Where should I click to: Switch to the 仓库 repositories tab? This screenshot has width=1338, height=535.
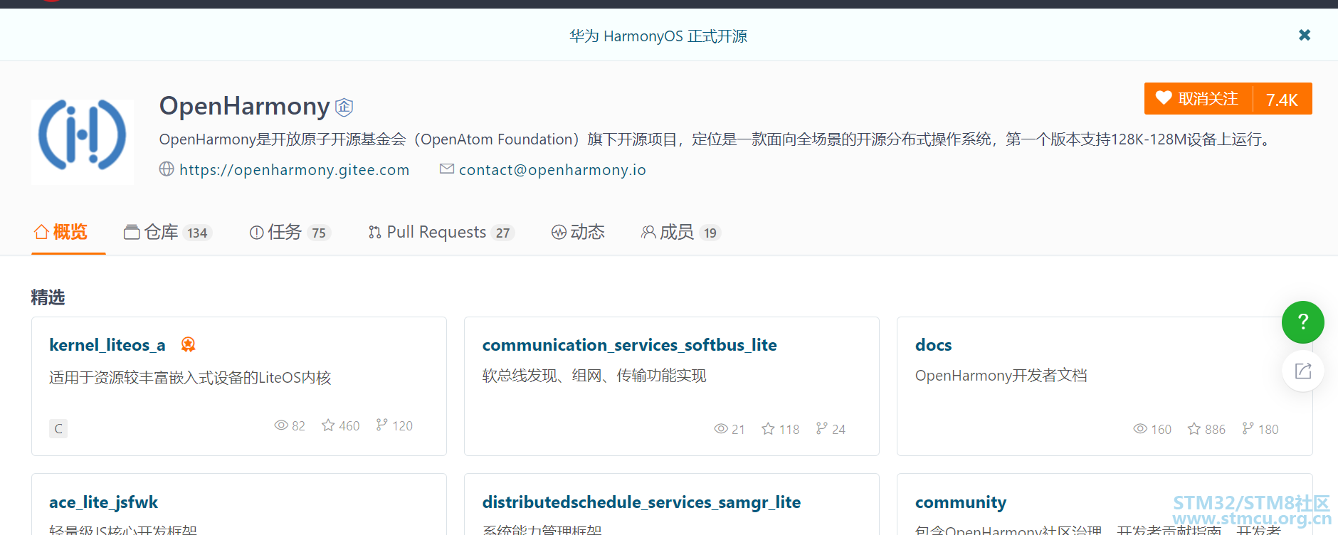pyautogui.click(x=168, y=233)
